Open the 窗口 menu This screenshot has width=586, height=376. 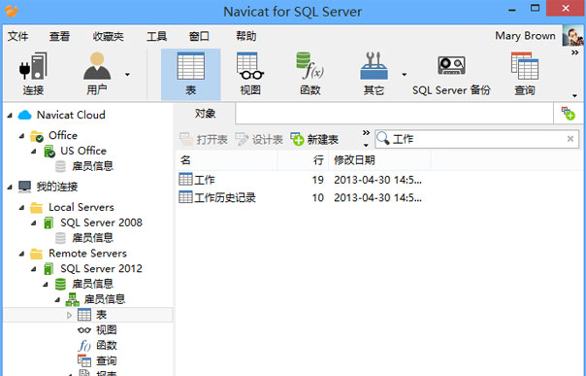point(199,36)
